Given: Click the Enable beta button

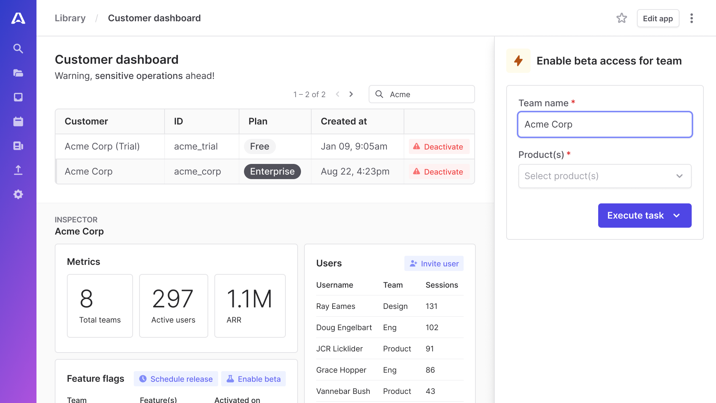Looking at the screenshot, I should click(253, 379).
